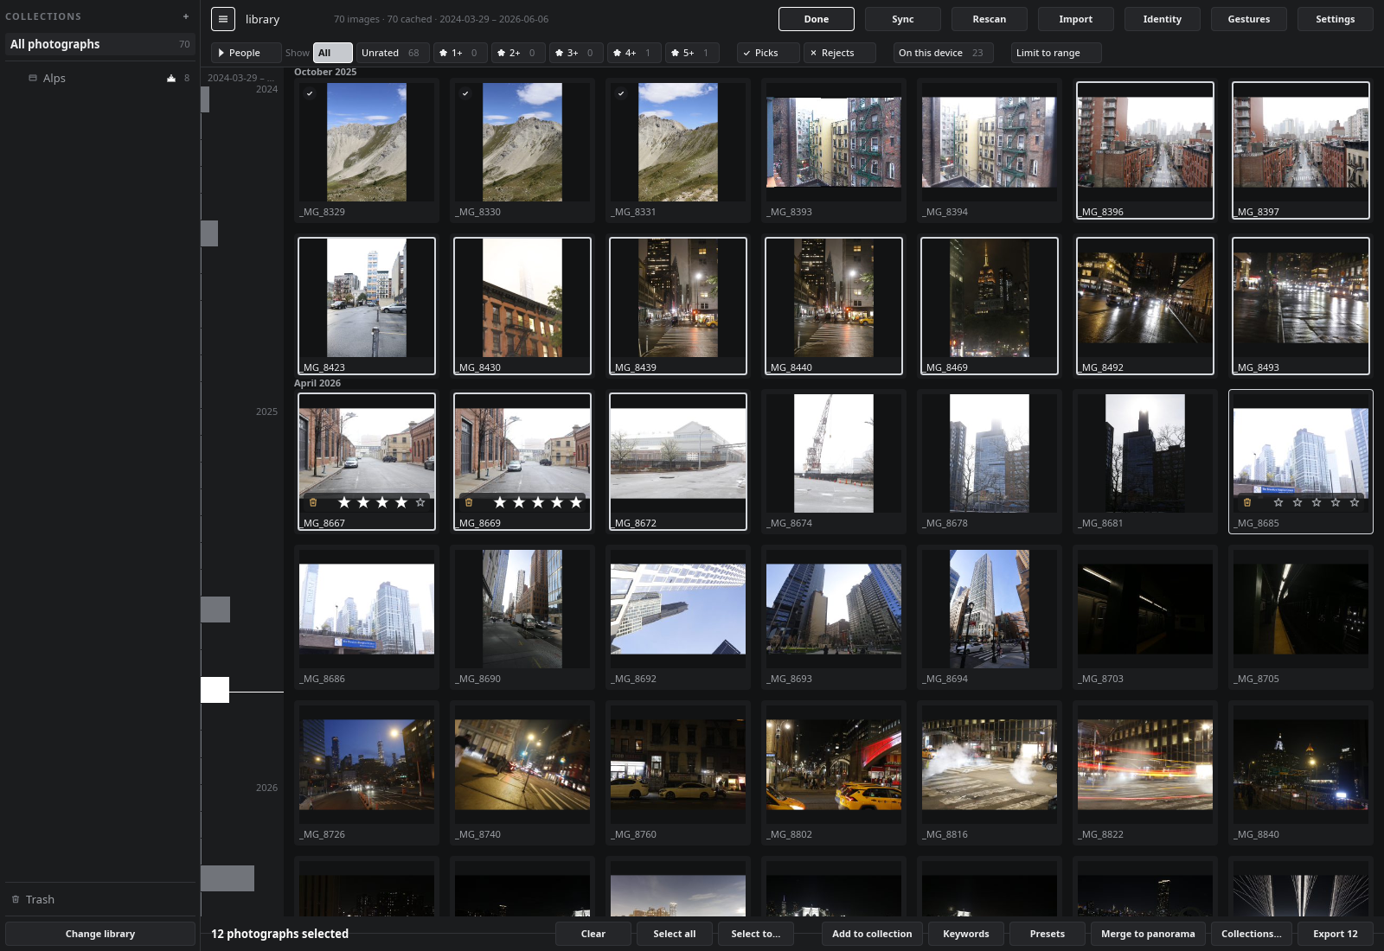Click the collection icon next to Alps

click(x=33, y=78)
